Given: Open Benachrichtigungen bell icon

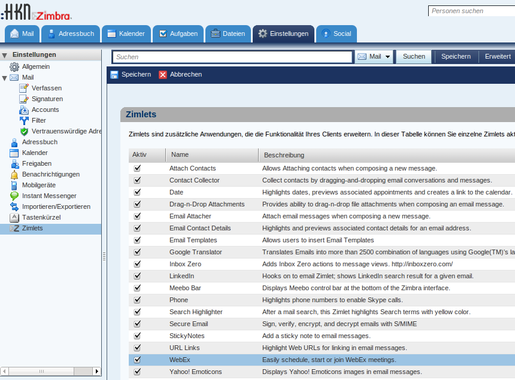Looking at the screenshot, I should point(14,174).
